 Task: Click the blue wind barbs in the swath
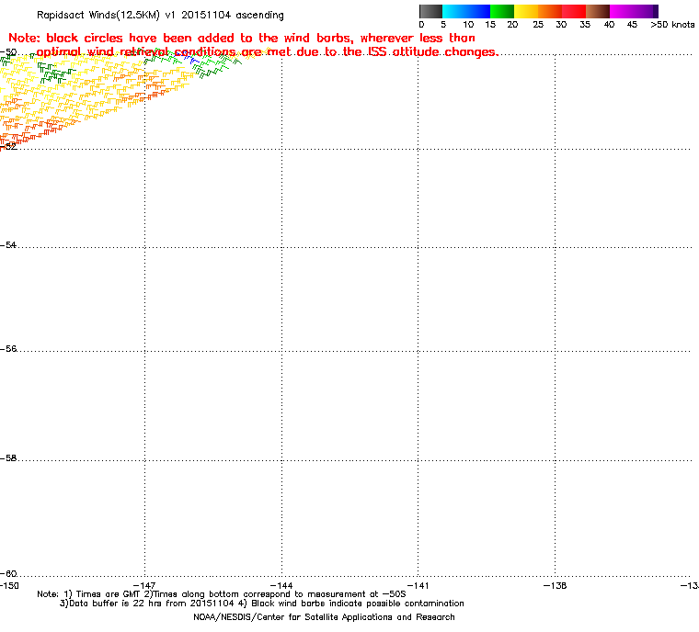[188, 58]
